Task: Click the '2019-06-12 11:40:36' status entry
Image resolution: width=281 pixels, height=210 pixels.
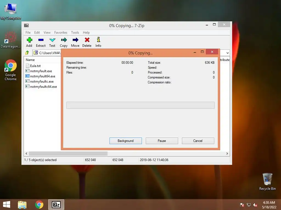Action: (x=154, y=160)
